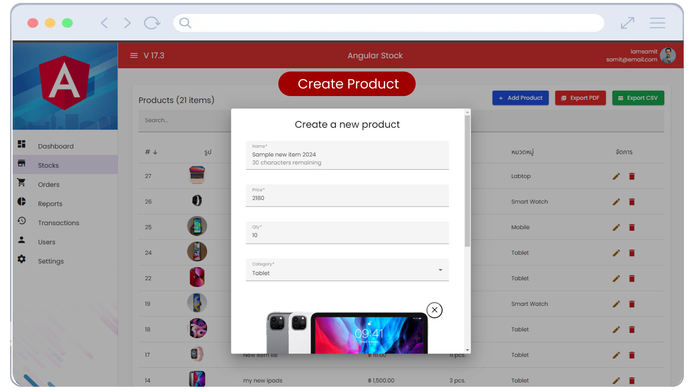The height and width of the screenshot is (390, 694).
Task: Edit product row 22 with pencil icon
Action: pyautogui.click(x=616, y=278)
